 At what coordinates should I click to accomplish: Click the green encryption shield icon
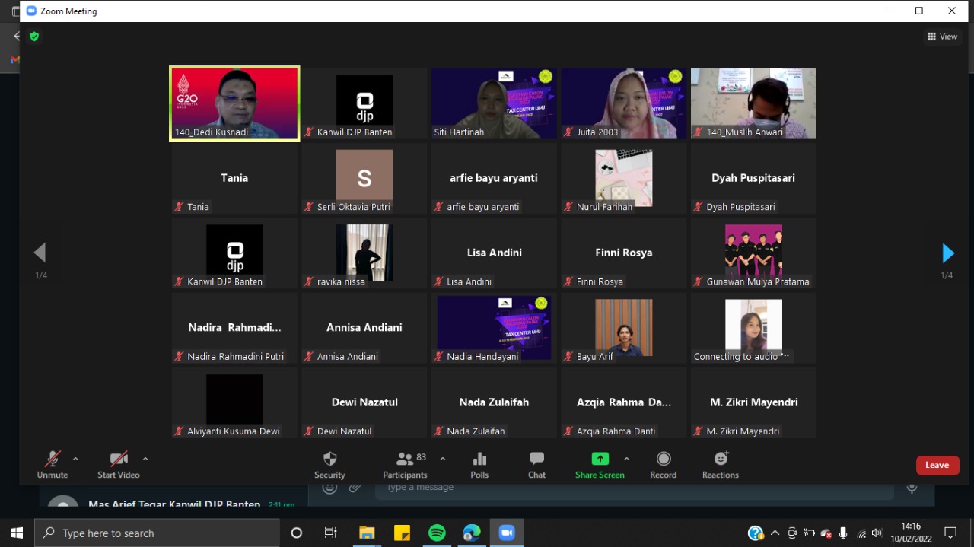[33, 37]
